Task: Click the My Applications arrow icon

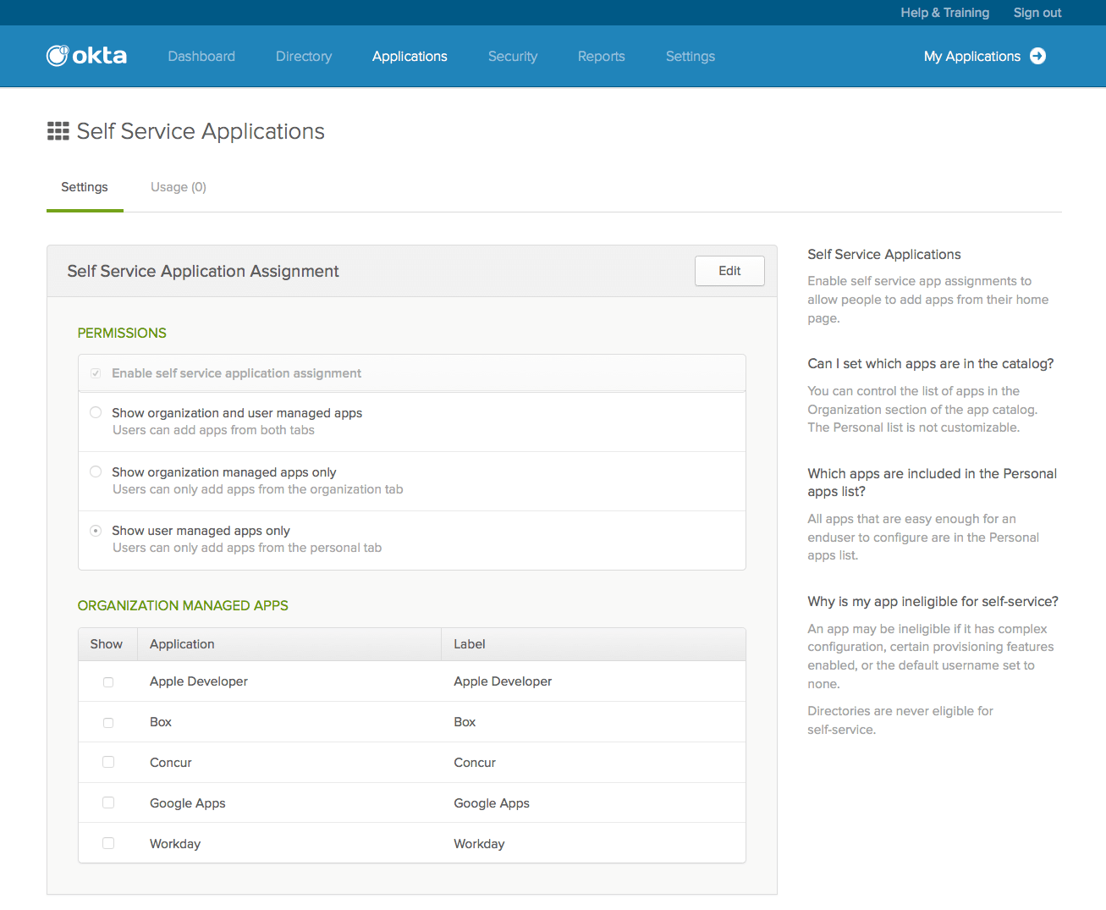Action: (1037, 56)
